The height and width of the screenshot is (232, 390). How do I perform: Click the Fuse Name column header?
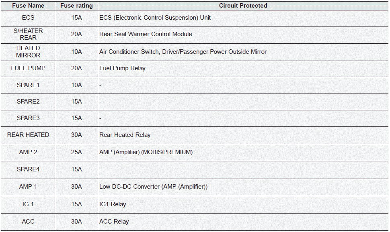28,6
